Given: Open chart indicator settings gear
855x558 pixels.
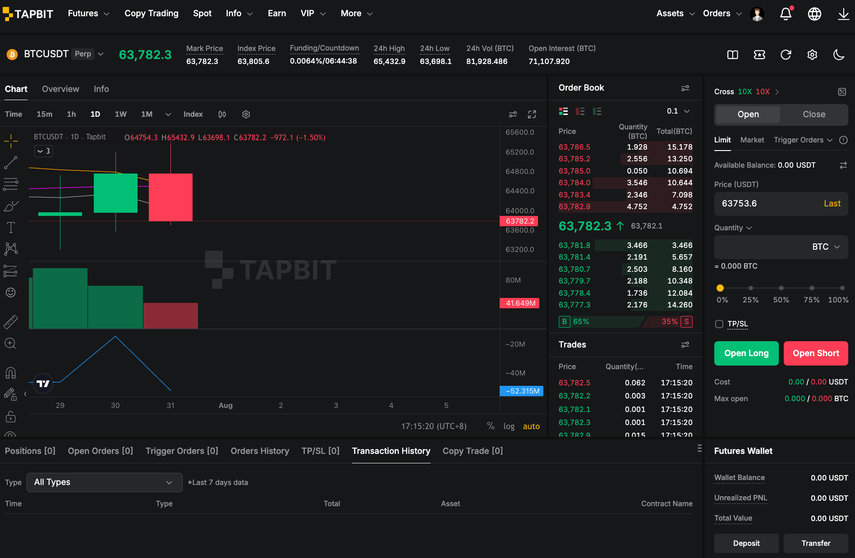Looking at the screenshot, I should click(x=246, y=114).
